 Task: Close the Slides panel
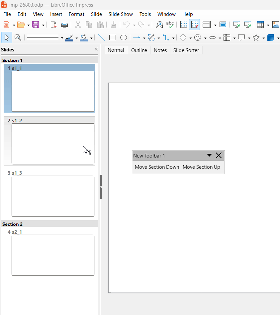(96, 49)
